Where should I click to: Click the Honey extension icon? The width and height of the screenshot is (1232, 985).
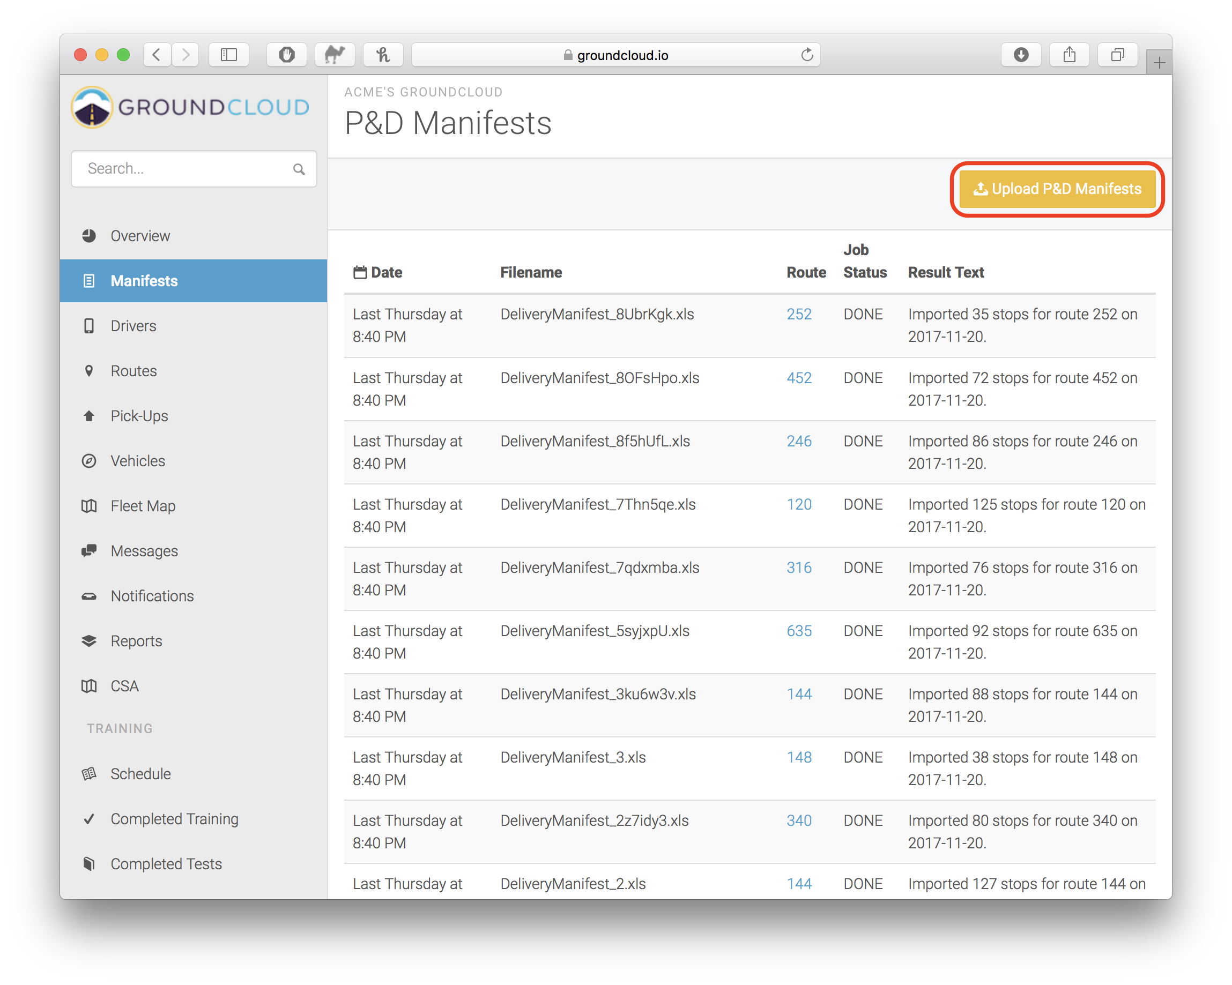tap(383, 55)
